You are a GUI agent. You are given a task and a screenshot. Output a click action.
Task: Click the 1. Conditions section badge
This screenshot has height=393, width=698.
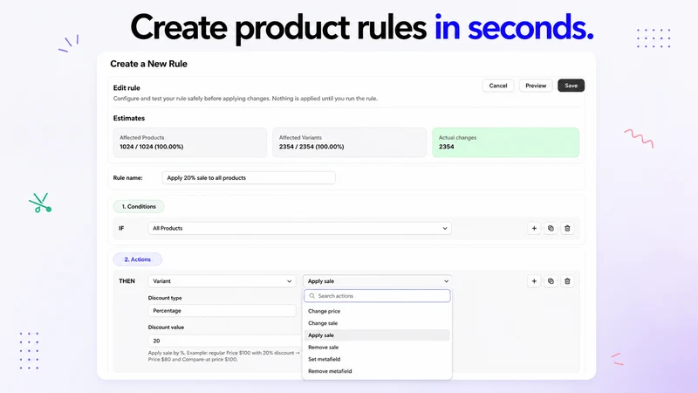(139, 206)
